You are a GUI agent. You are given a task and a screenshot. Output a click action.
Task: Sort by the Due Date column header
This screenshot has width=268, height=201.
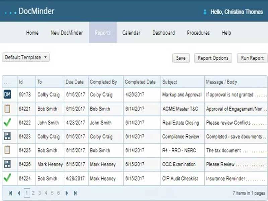tap(75, 82)
